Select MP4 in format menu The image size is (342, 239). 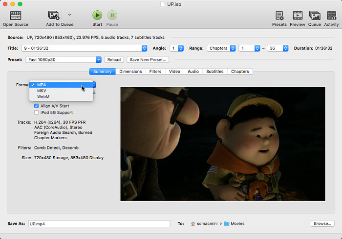point(61,85)
